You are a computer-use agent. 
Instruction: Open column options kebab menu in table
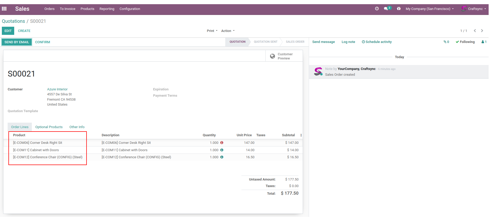pos(301,135)
